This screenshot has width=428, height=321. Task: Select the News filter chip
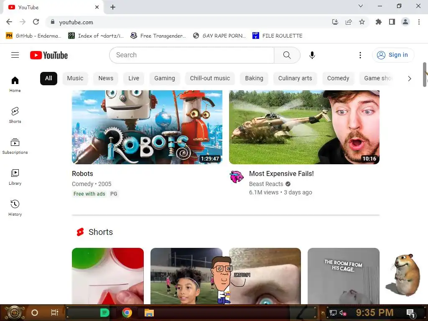tap(106, 78)
